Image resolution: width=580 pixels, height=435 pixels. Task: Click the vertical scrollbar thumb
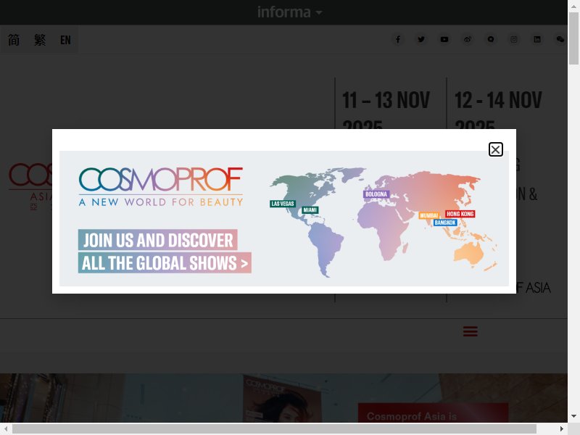(573, 38)
